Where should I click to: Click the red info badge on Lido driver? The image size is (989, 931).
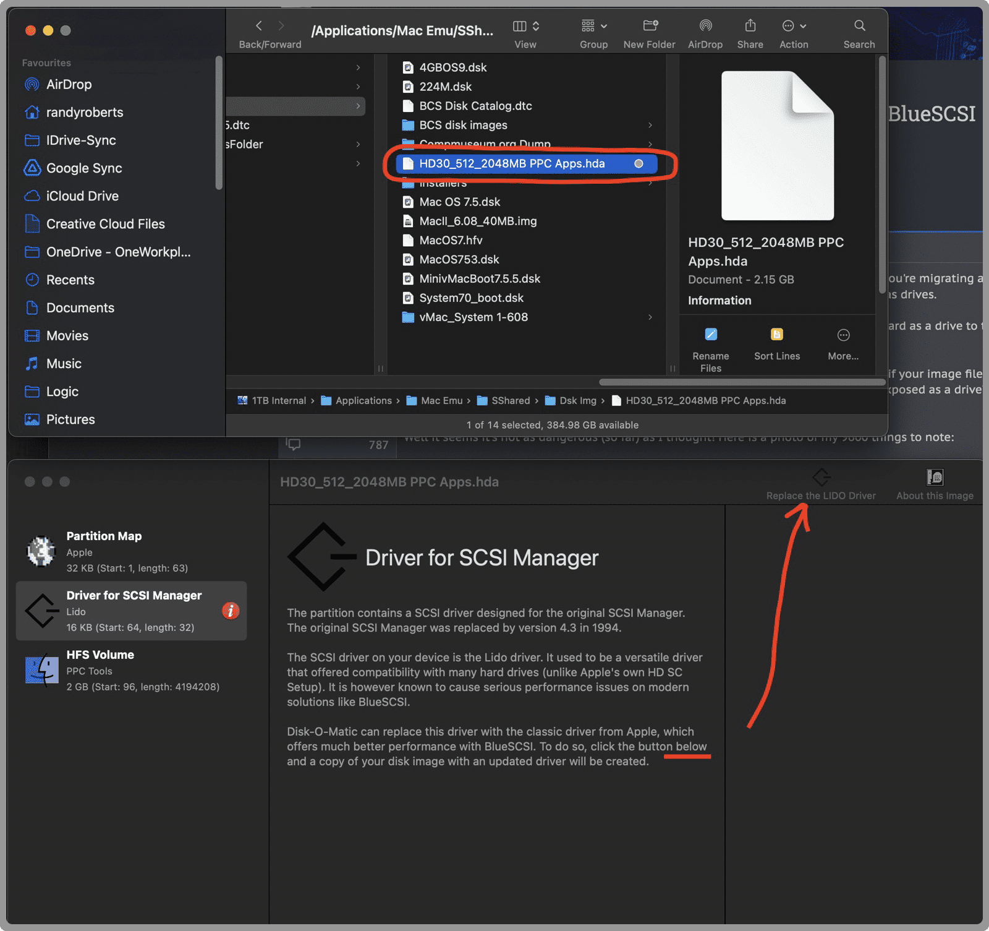[x=231, y=611]
